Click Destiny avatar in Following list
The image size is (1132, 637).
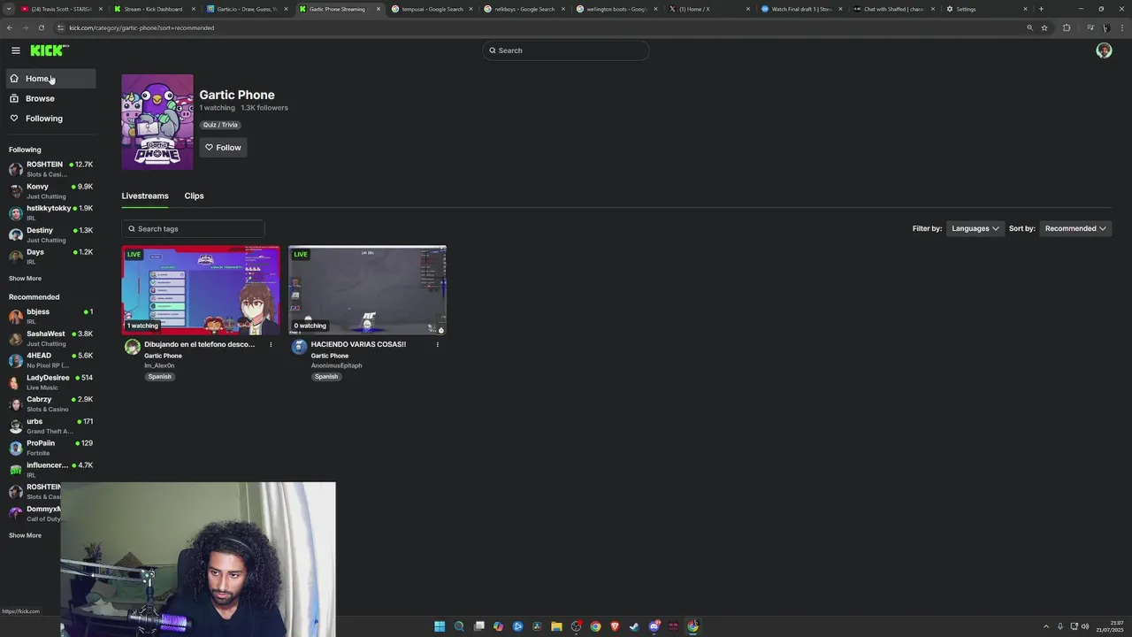click(x=16, y=234)
